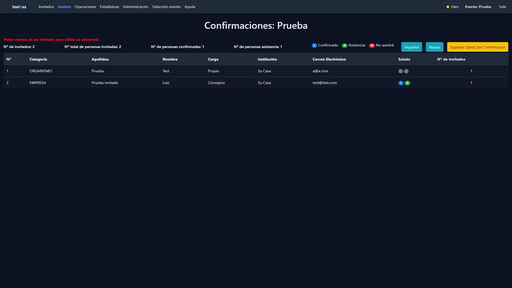Open the Gestión menu
This screenshot has width=512, height=288.
64,7
